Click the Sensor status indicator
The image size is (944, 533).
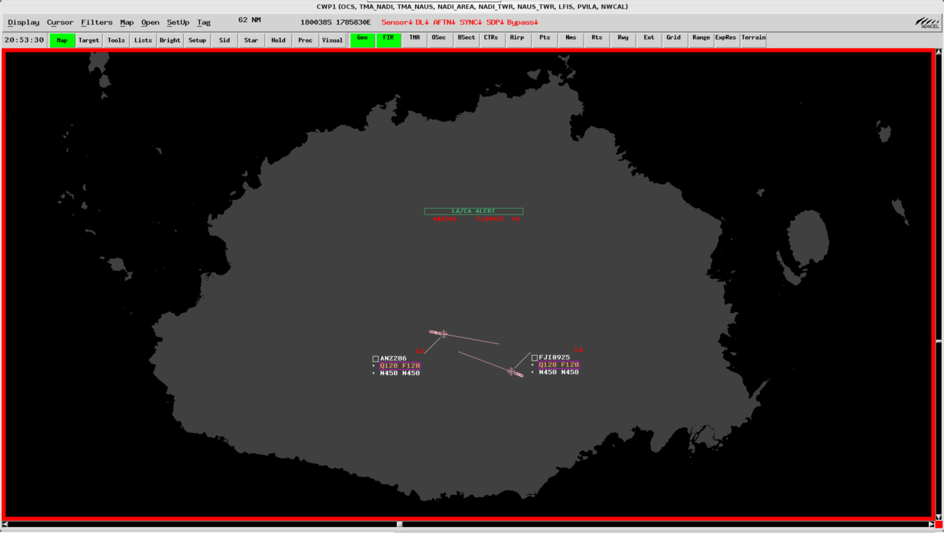pyautogui.click(x=397, y=22)
